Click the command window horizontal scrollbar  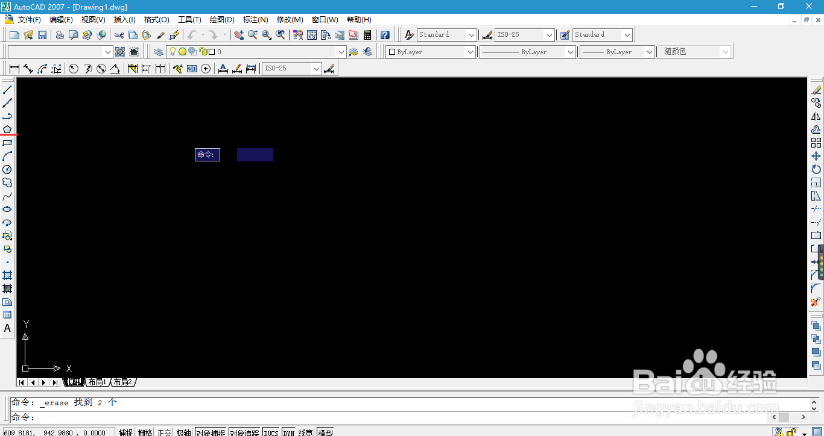789,417
